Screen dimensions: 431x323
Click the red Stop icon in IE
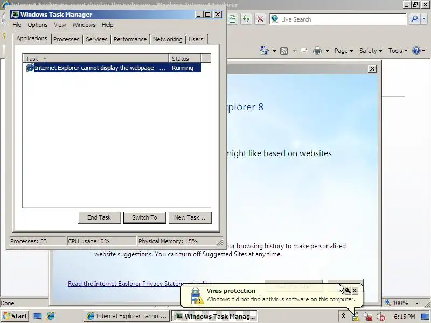pos(260,19)
